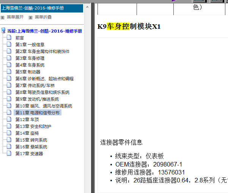The width and height of the screenshot is (228, 193).
Task: Open 第10章 暖风、通风与空调系统
Action: click(44, 106)
